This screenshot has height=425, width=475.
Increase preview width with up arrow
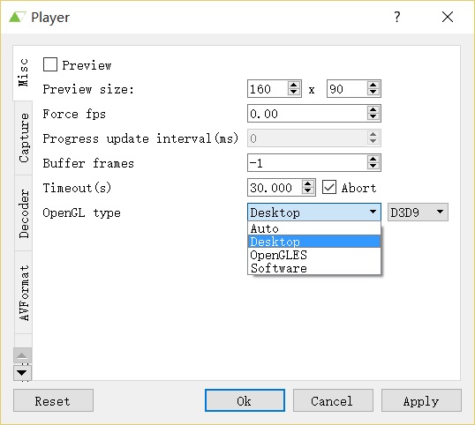click(x=293, y=85)
